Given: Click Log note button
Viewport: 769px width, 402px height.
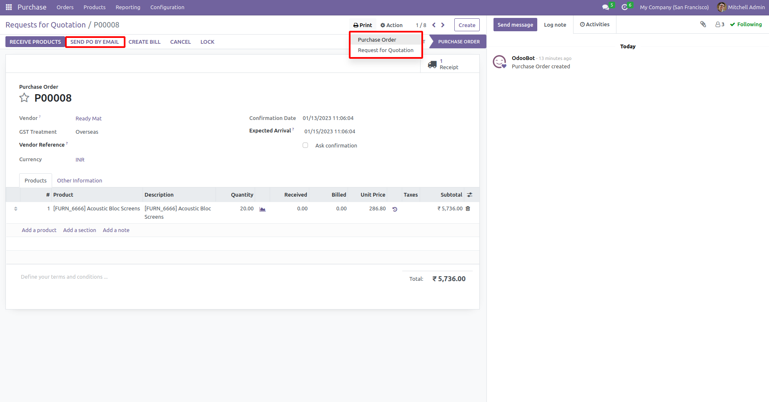Looking at the screenshot, I should tap(555, 25).
